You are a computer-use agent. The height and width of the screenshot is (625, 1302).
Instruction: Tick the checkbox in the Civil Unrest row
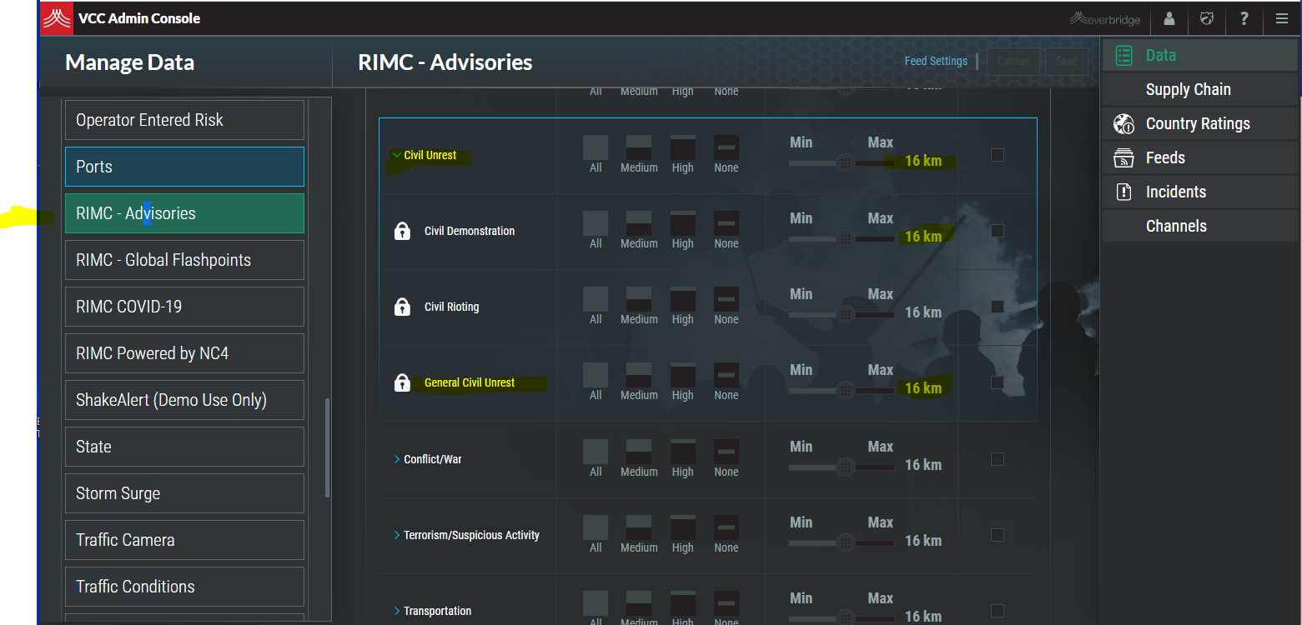coord(997,155)
